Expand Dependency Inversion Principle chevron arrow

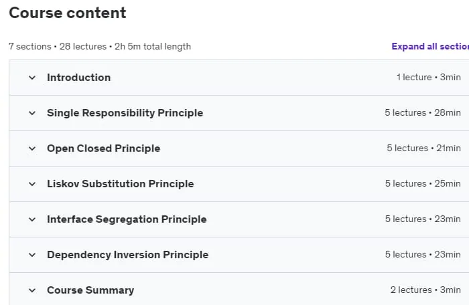click(32, 255)
